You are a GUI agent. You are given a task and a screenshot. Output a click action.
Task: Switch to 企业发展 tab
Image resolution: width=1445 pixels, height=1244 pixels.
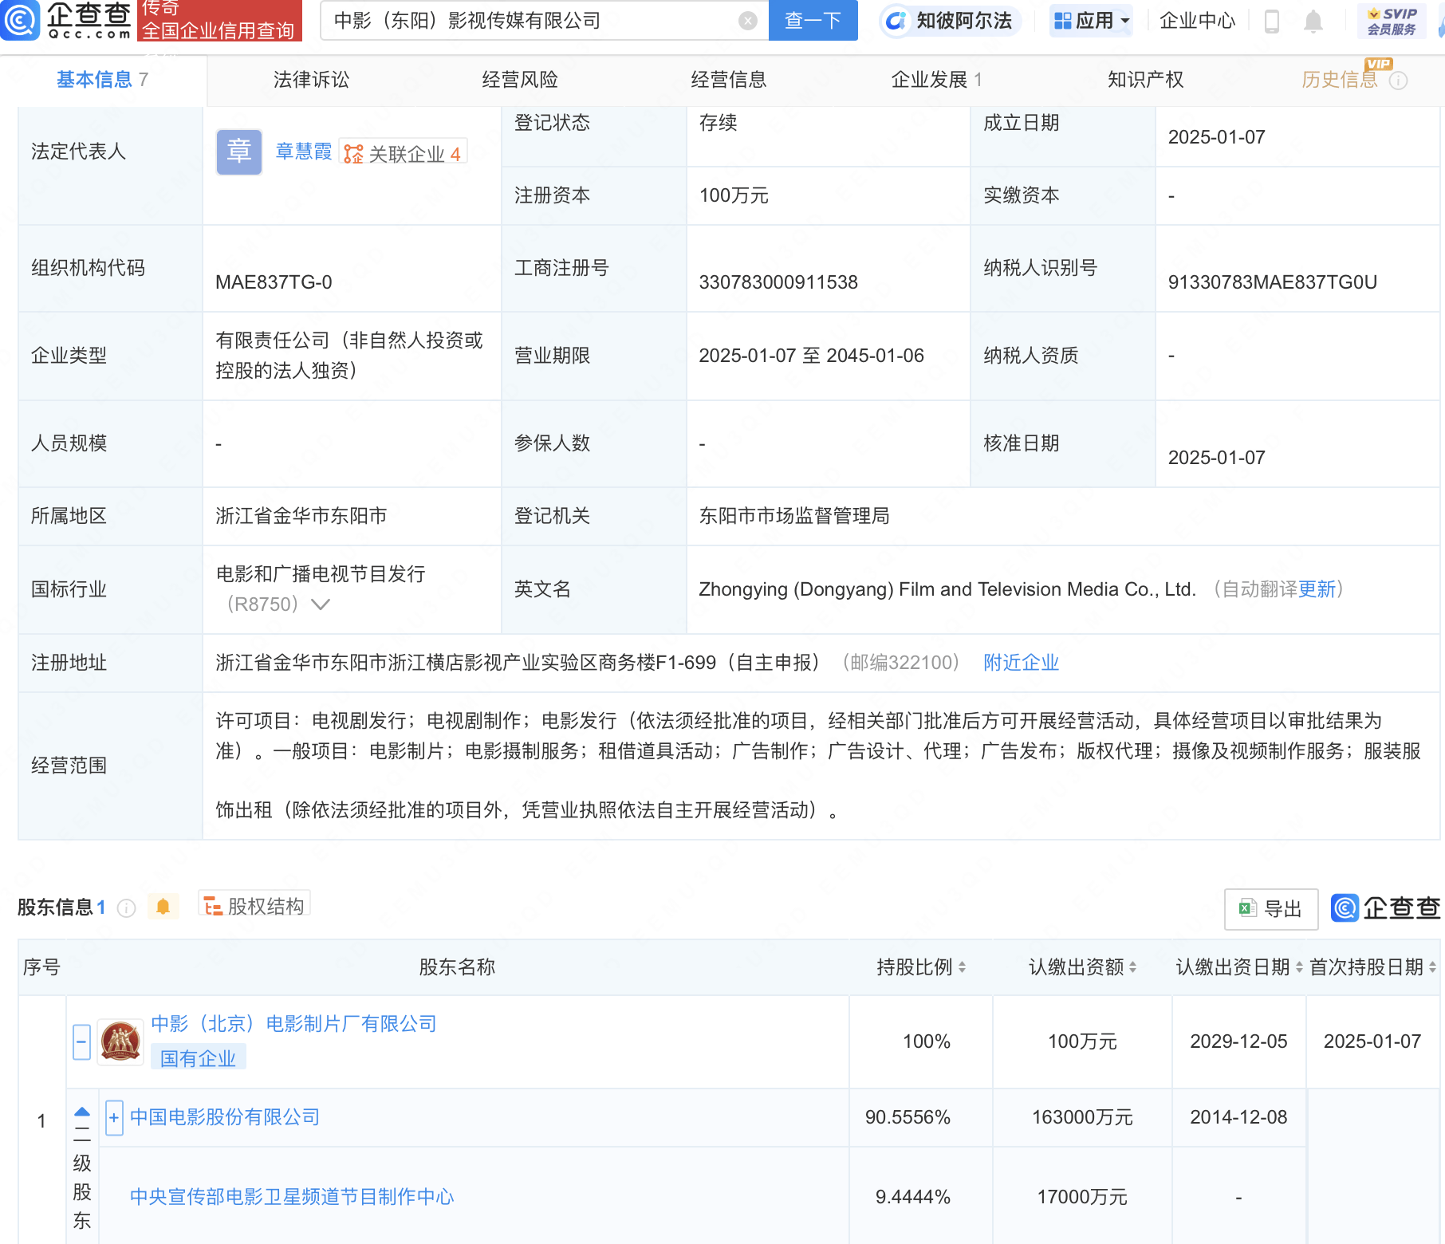pos(937,80)
